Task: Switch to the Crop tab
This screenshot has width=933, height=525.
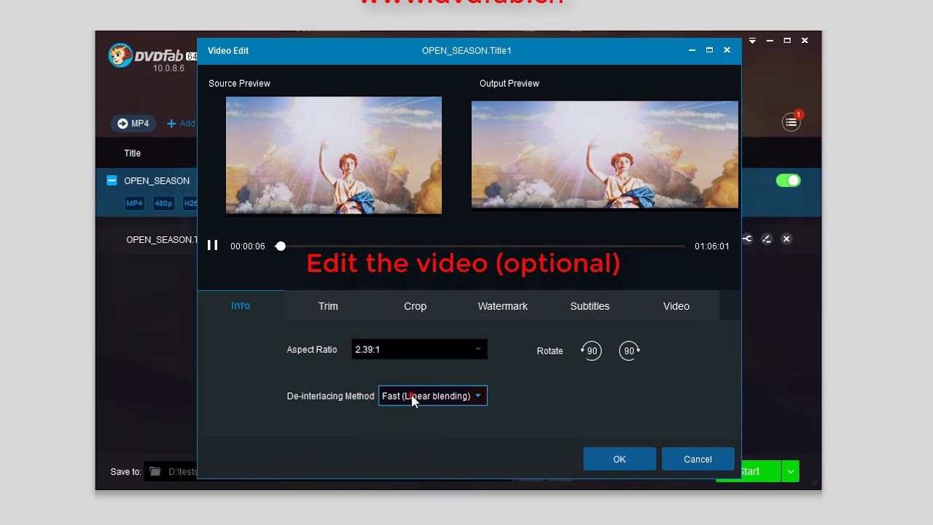Action: (415, 306)
